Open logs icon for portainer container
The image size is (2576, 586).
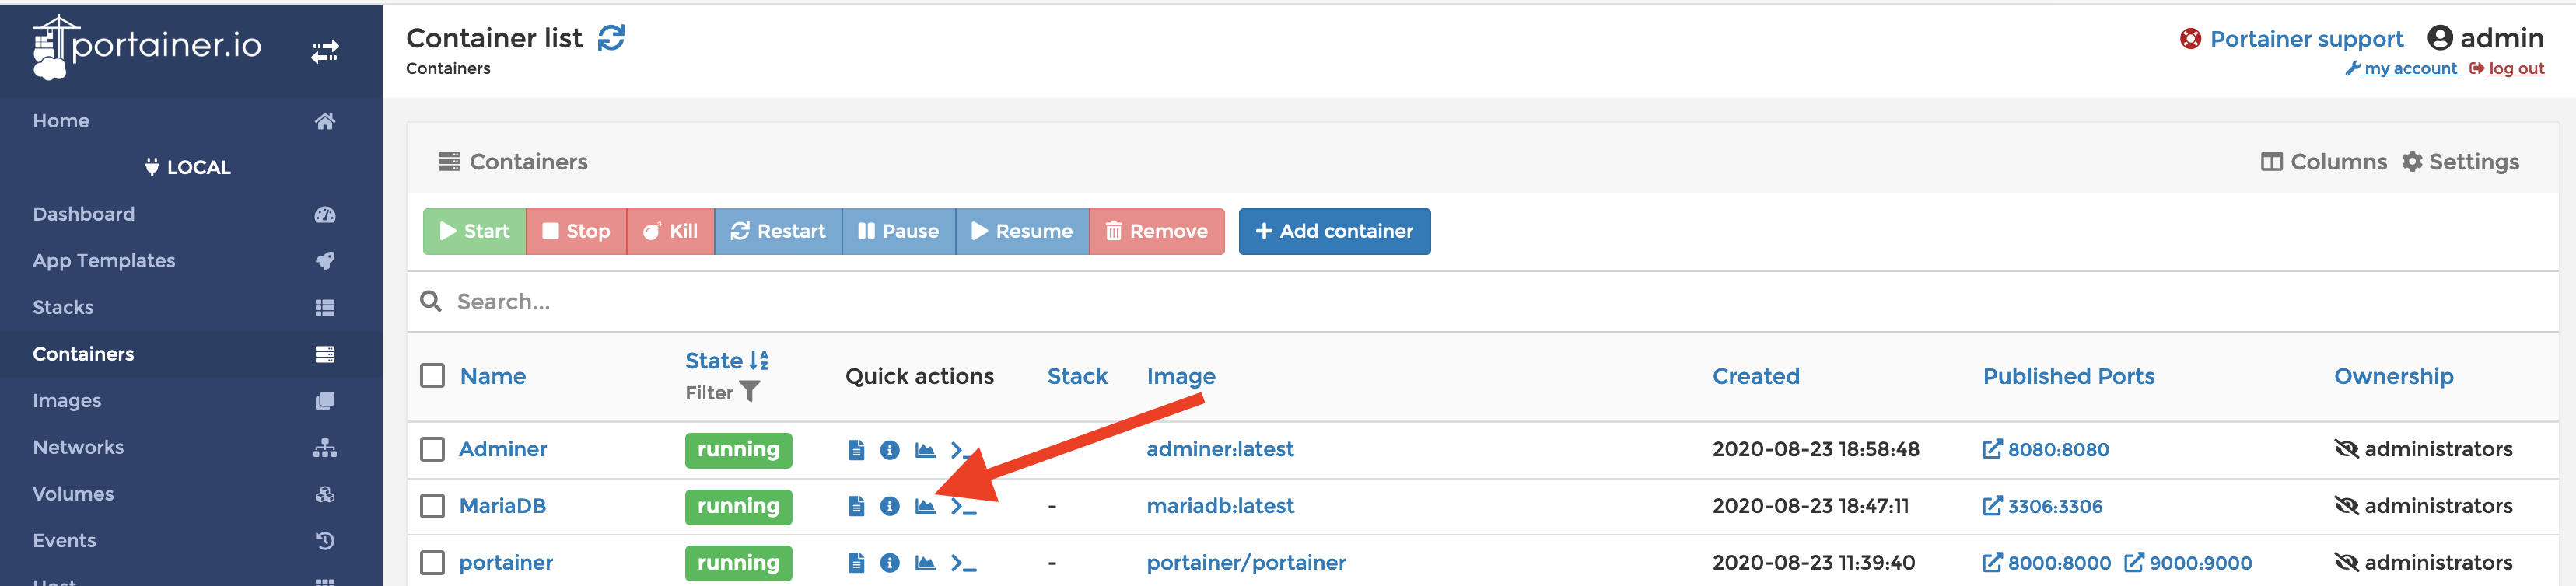856,563
